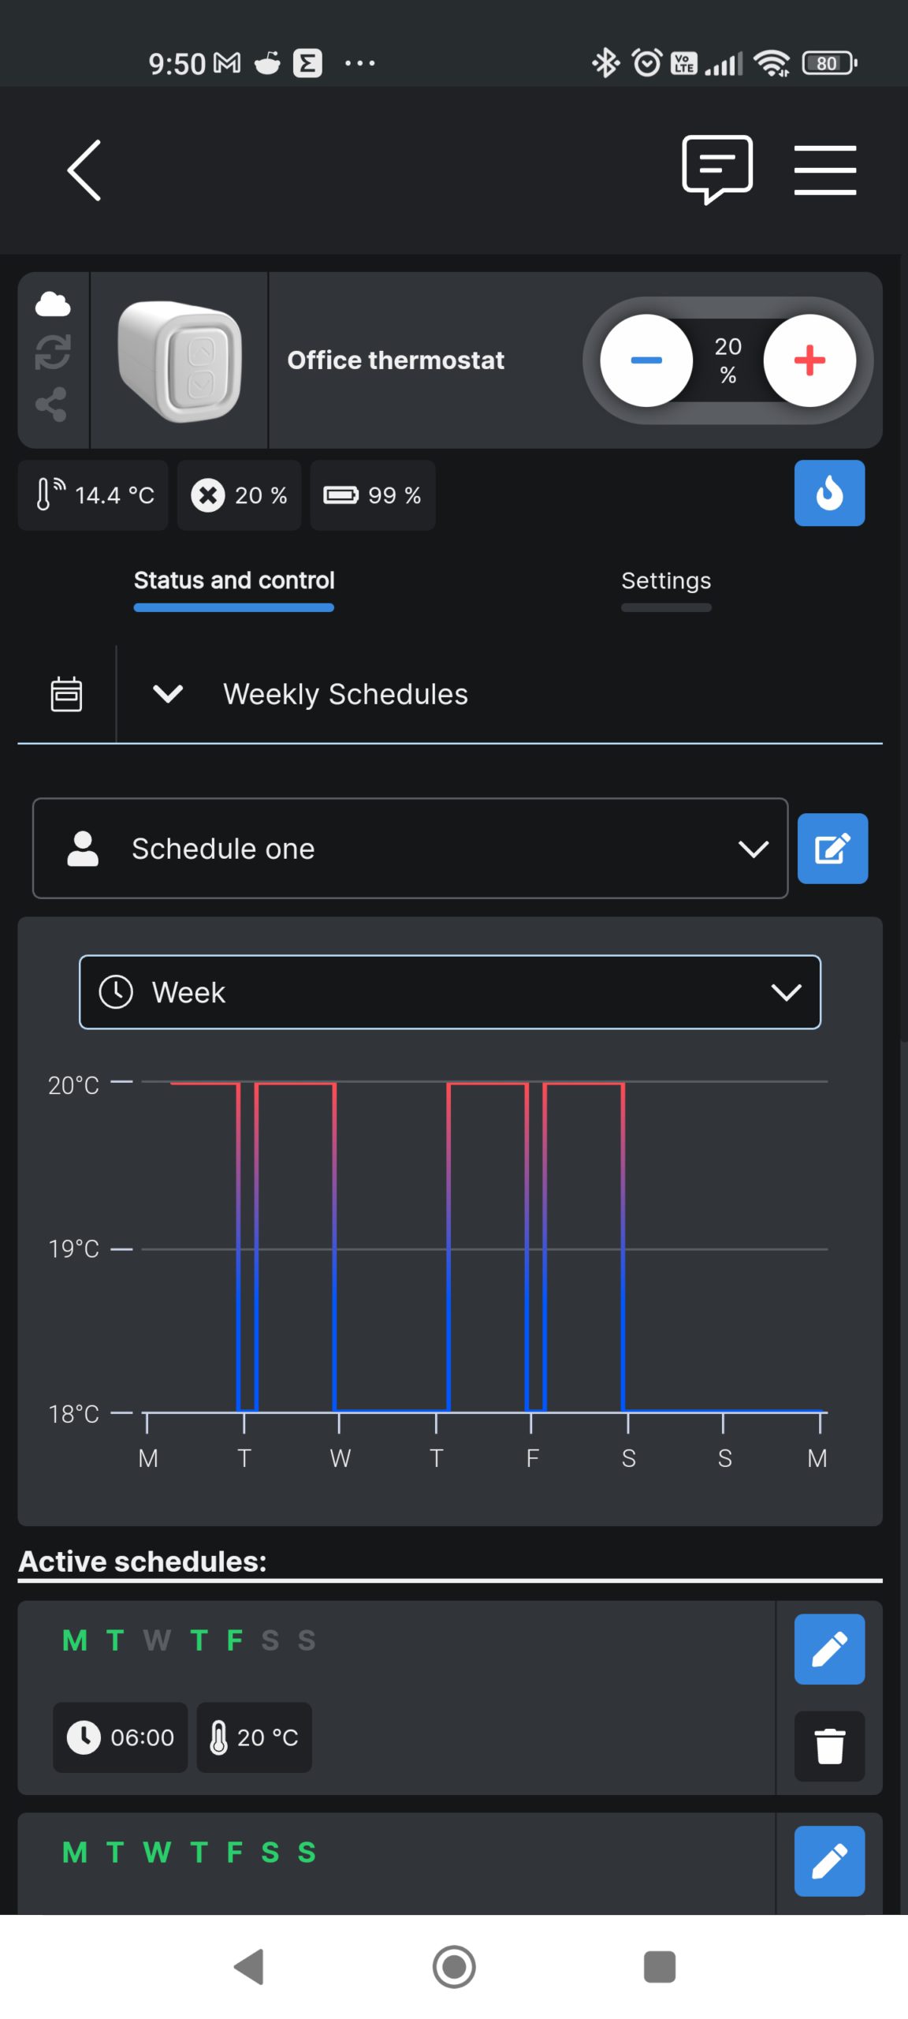Image resolution: width=908 pixels, height=2019 pixels.
Task: Switch to the Settings tab
Action: (x=666, y=581)
